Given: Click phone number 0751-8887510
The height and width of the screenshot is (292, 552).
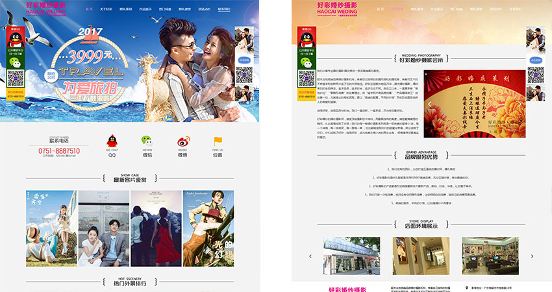Looking at the screenshot, I should pyautogui.click(x=59, y=151).
